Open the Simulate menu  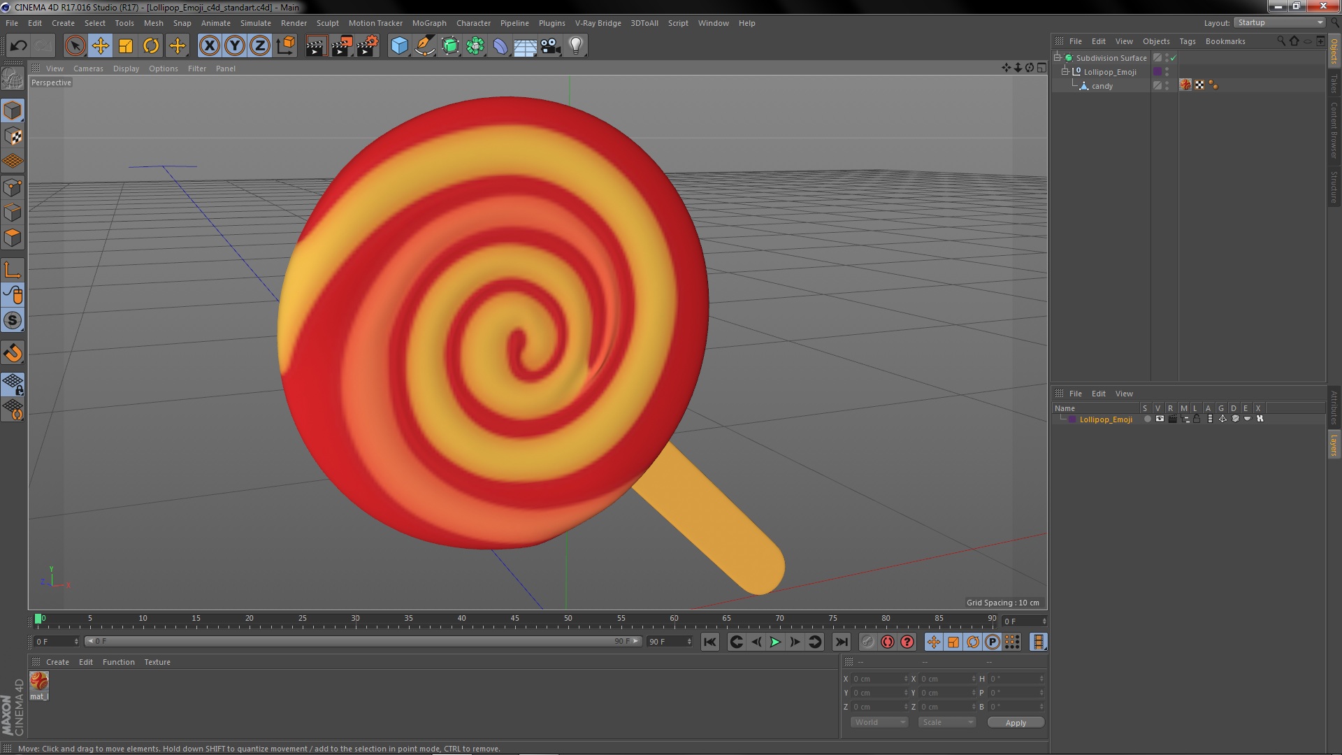click(256, 23)
